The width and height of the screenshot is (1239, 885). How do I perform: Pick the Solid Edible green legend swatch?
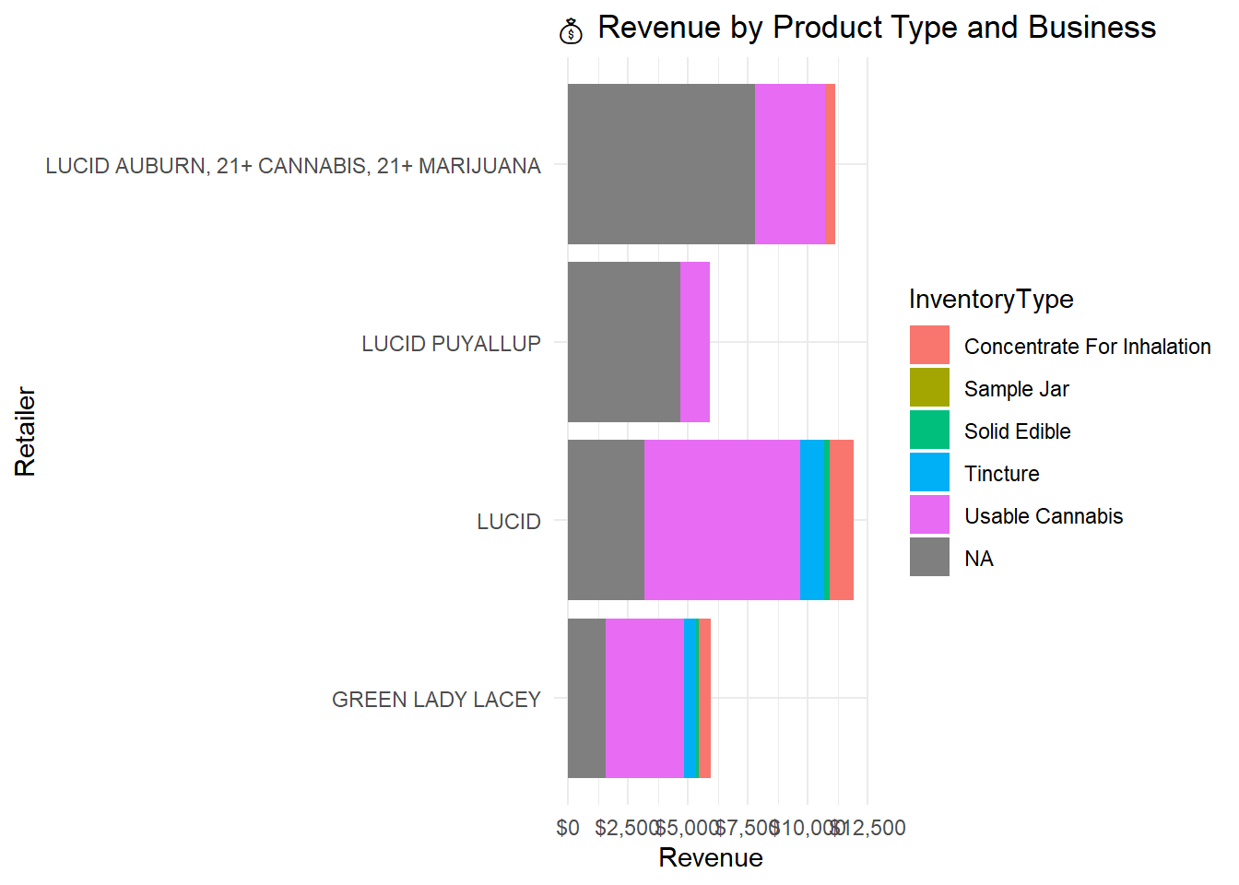(929, 431)
